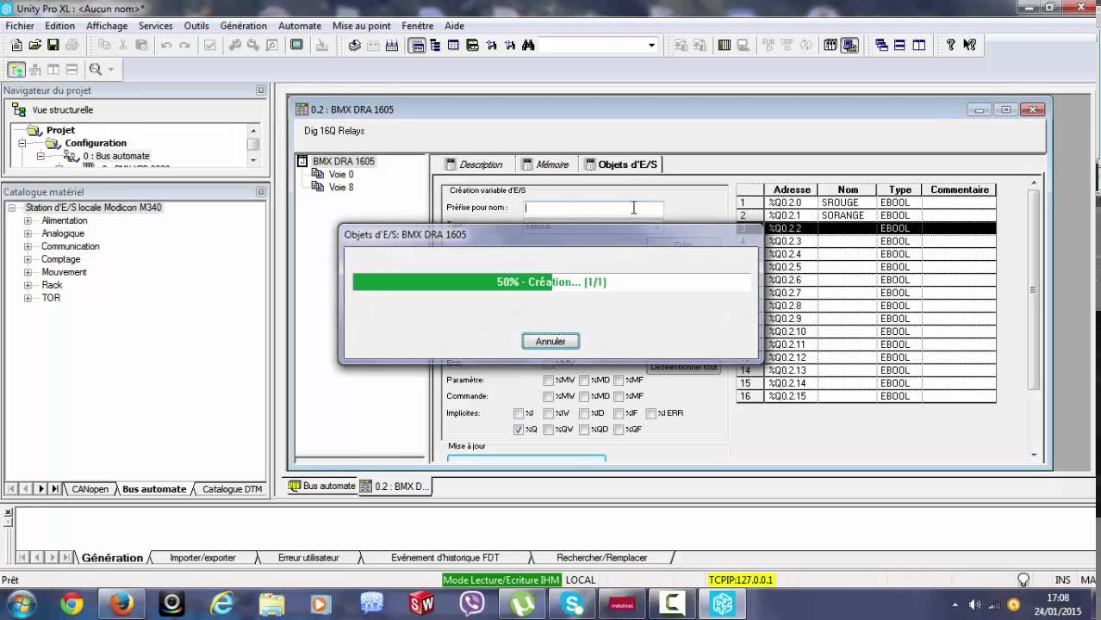Screen dimensions: 1101x620
Task: Check the %QF checkbox
Action: click(x=619, y=429)
